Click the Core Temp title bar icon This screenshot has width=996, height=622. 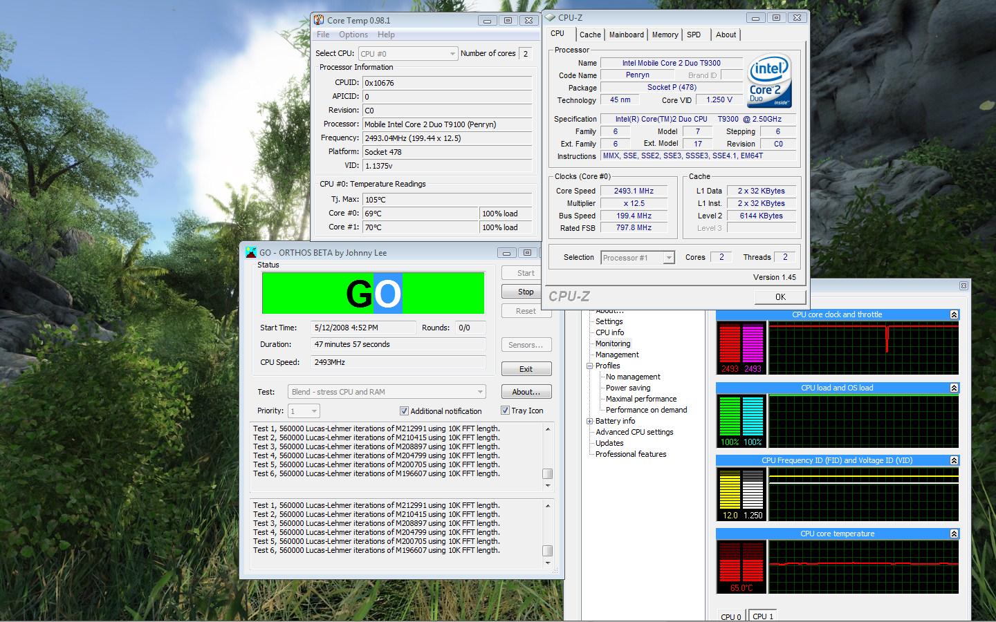coord(319,20)
